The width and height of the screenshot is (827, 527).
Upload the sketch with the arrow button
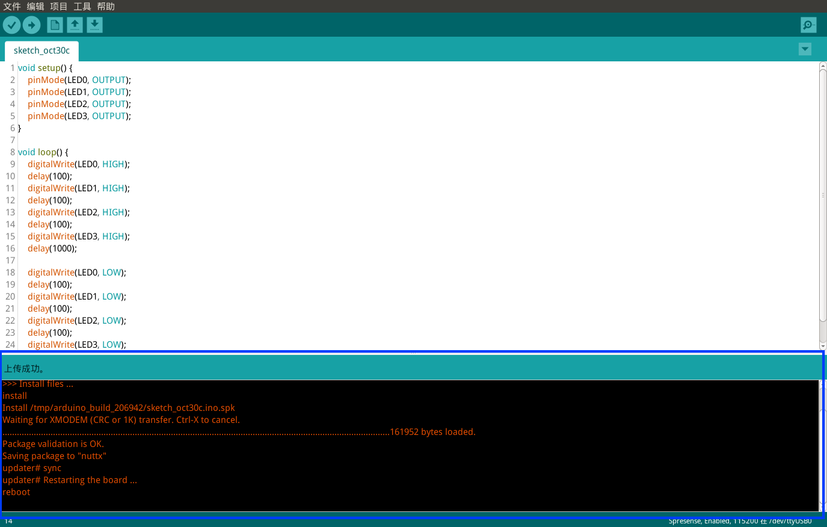click(32, 25)
